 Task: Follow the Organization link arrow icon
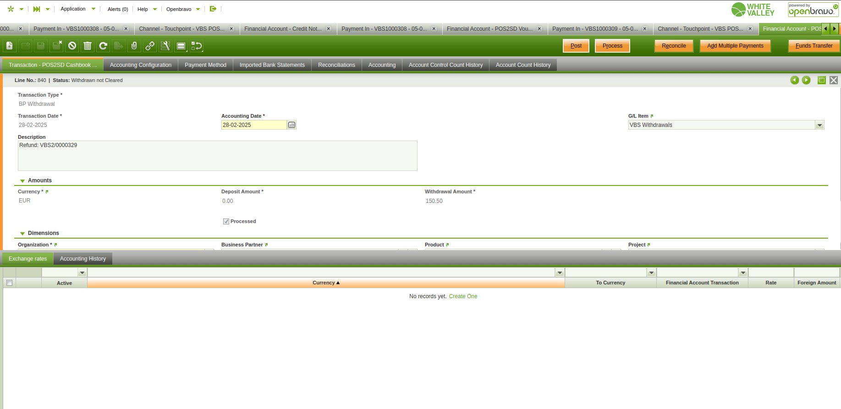(x=55, y=245)
